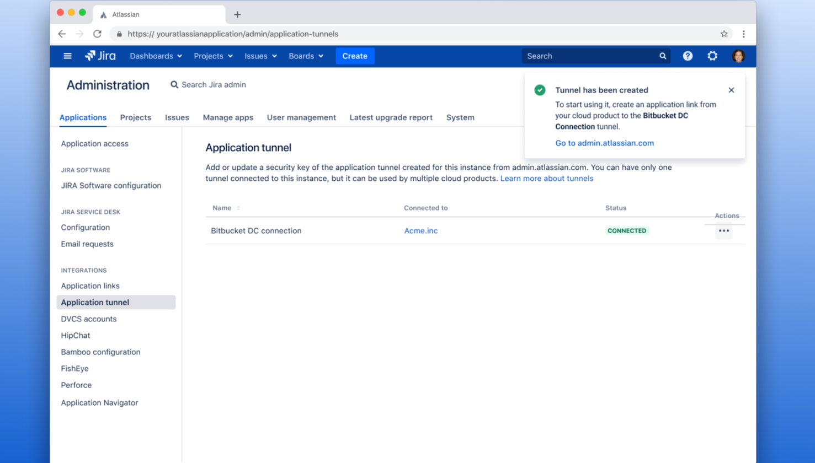This screenshot has width=815, height=463.
Task: Click the Create button
Action: coord(355,56)
